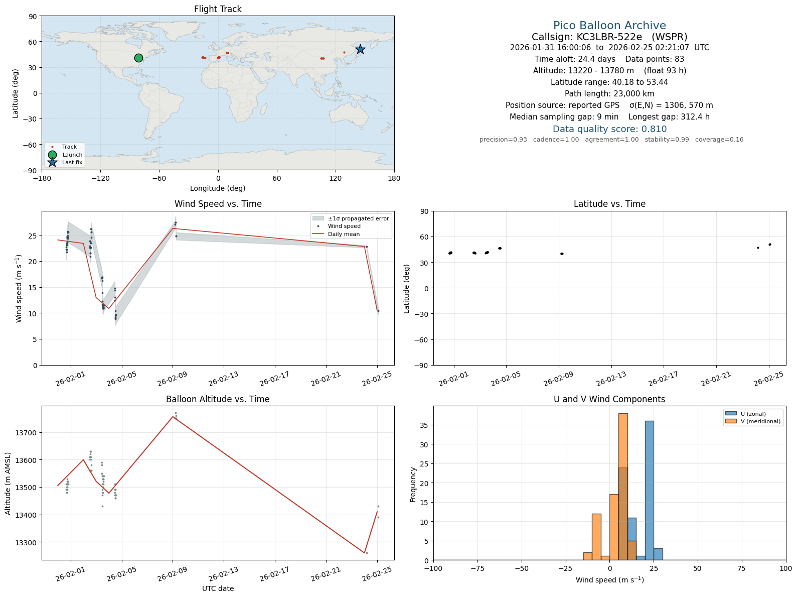
Task: Click the UTC date axis label
Action: pyautogui.click(x=218, y=588)
